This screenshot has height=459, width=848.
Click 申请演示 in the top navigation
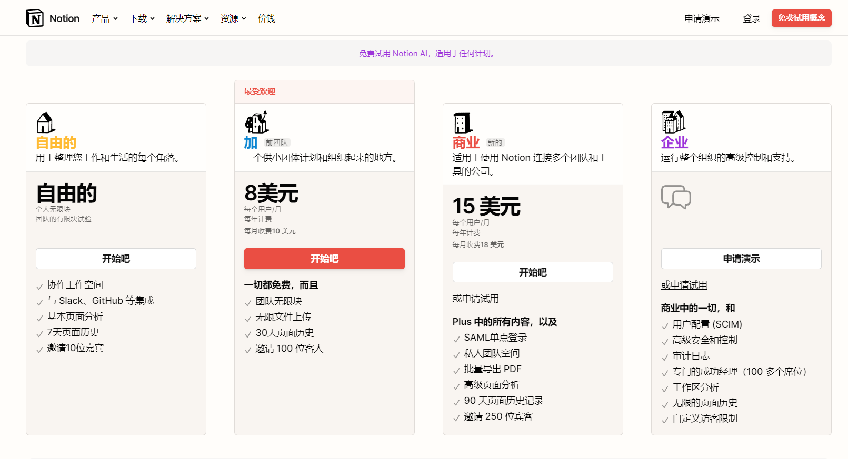(702, 18)
